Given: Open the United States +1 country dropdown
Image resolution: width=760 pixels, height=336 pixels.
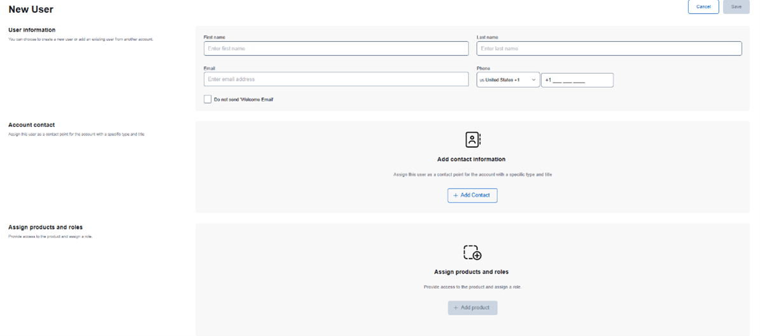Looking at the screenshot, I should (507, 80).
